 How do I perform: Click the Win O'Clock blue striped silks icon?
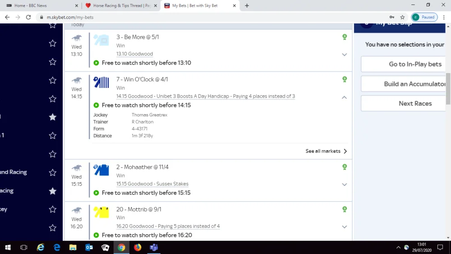(101, 82)
